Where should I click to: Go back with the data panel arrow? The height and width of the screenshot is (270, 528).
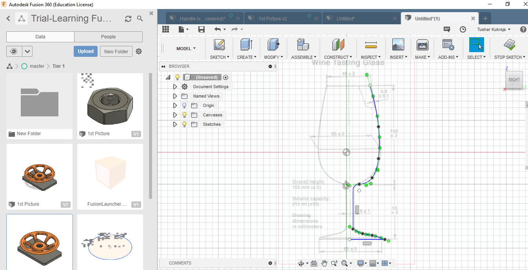8,18
